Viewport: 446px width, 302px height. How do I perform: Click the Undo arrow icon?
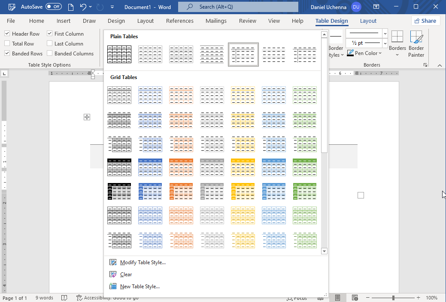click(x=83, y=7)
